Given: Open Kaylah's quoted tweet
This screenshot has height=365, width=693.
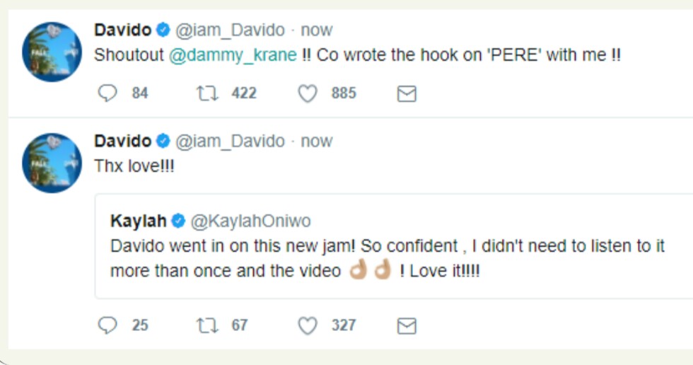Looking at the screenshot, I should point(388,258).
